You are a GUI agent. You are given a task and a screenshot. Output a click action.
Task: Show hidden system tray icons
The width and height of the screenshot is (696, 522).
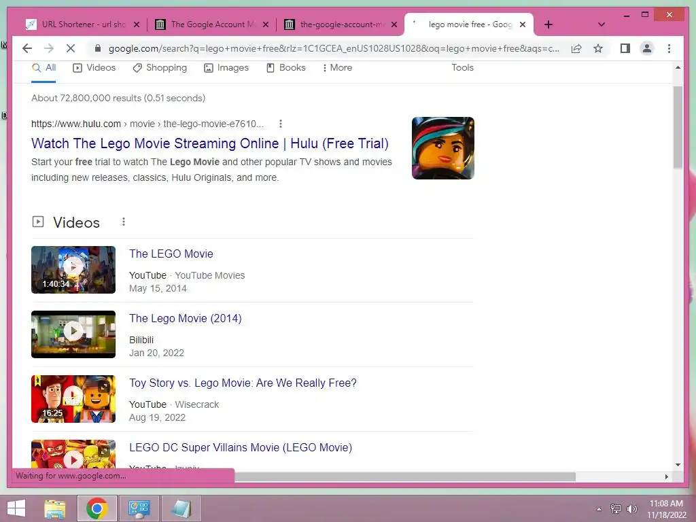599,509
